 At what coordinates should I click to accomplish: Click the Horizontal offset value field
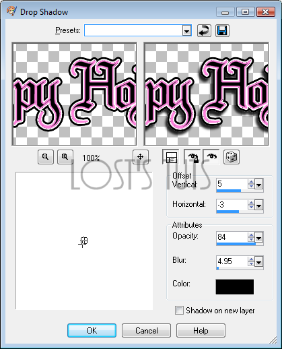[x=232, y=205]
